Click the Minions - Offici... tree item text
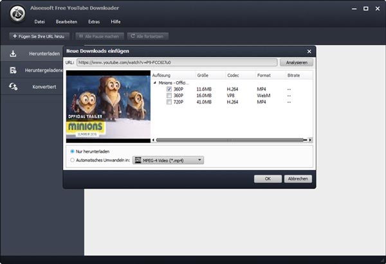Viewport: 386px width, 264px height. click(174, 83)
